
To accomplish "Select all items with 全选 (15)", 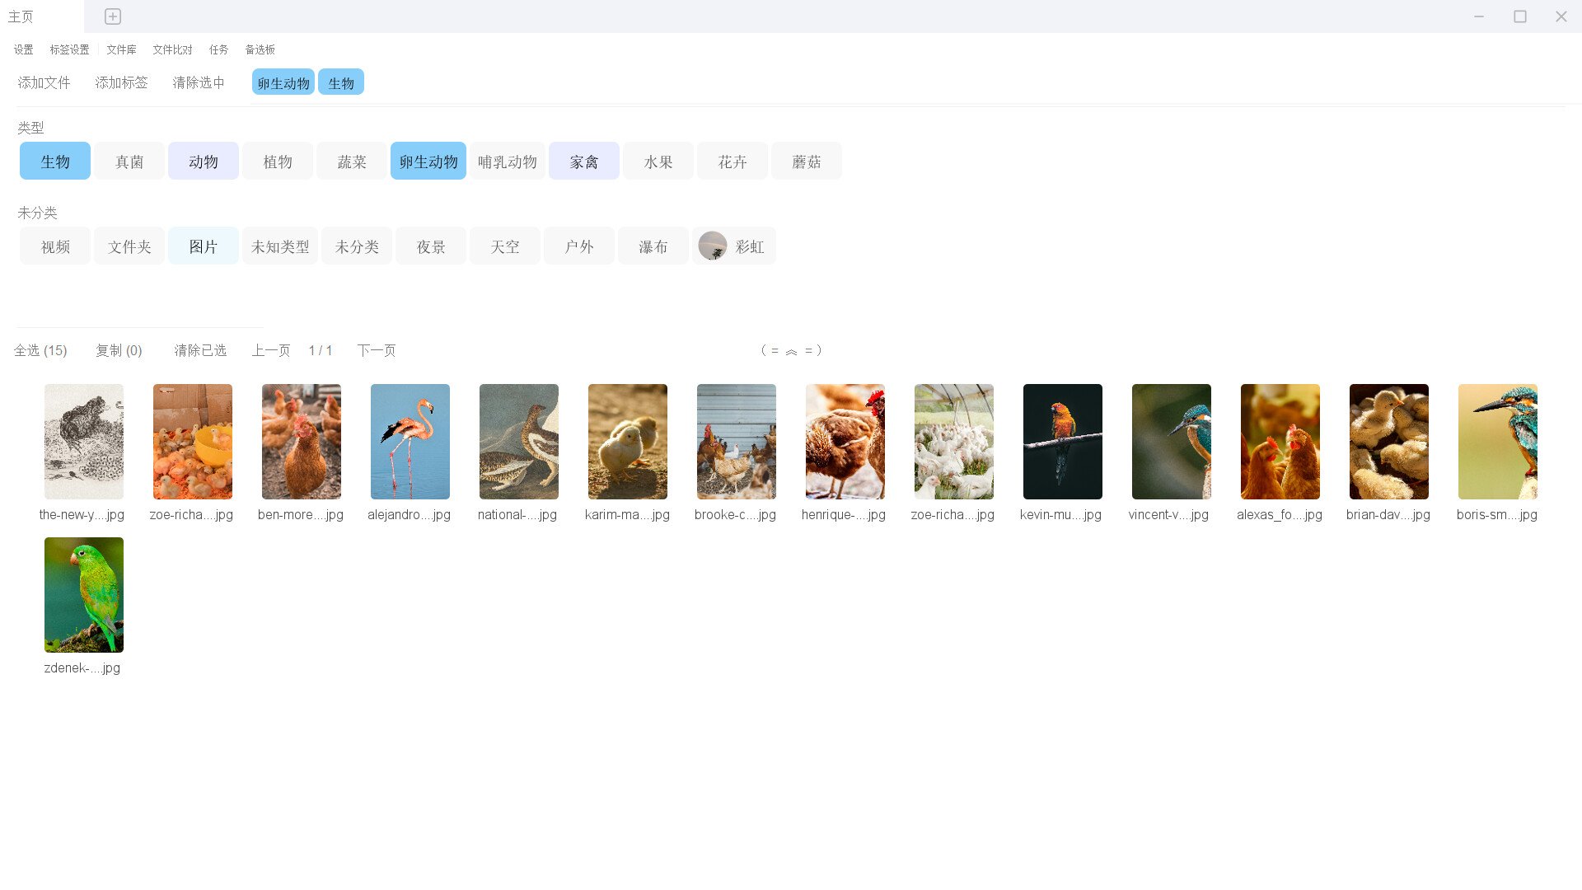I will 40,350.
